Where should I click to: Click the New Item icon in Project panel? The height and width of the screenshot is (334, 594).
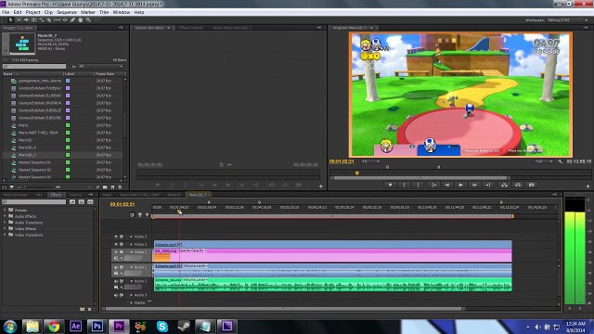tap(112, 187)
